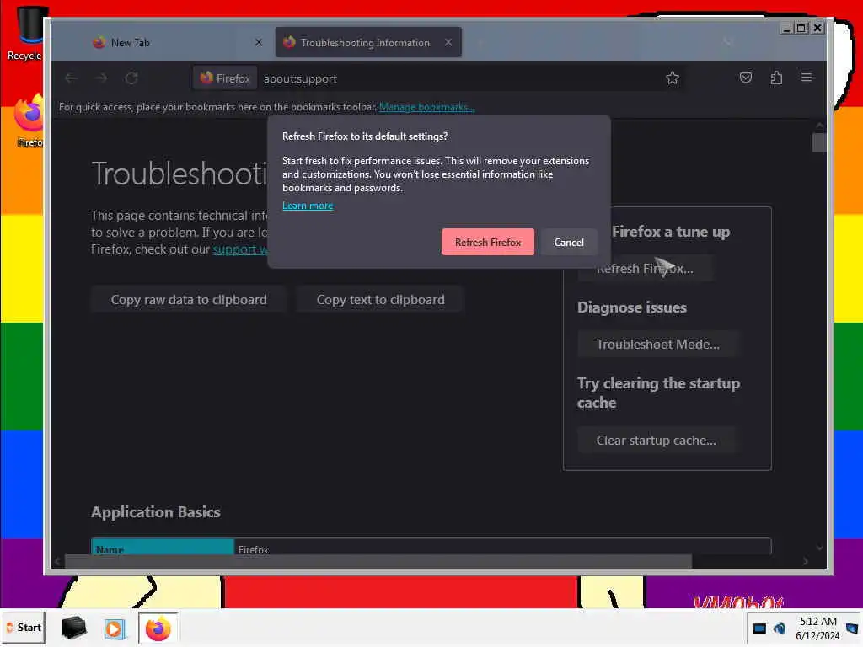Open the Learn more link in dialog
The image size is (863, 647).
pos(307,206)
